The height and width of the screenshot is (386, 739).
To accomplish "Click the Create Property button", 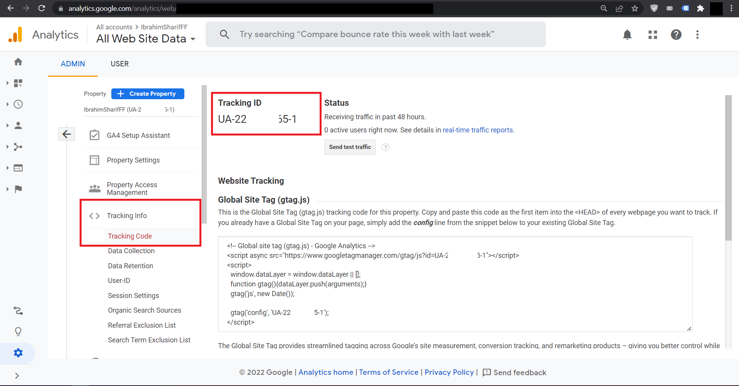I will pyautogui.click(x=148, y=94).
